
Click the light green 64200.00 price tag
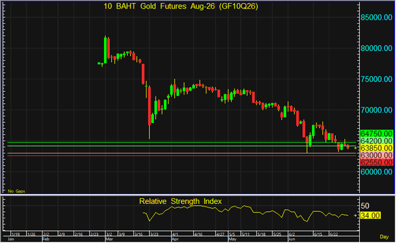pos(376,141)
